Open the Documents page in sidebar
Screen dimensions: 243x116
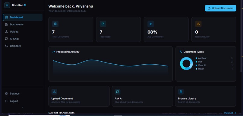[23, 24]
